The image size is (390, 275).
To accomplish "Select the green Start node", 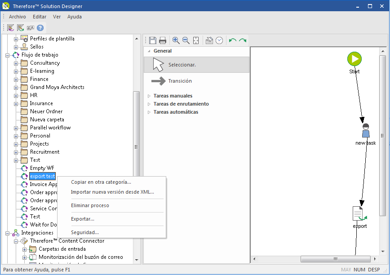I will pyautogui.click(x=355, y=59).
